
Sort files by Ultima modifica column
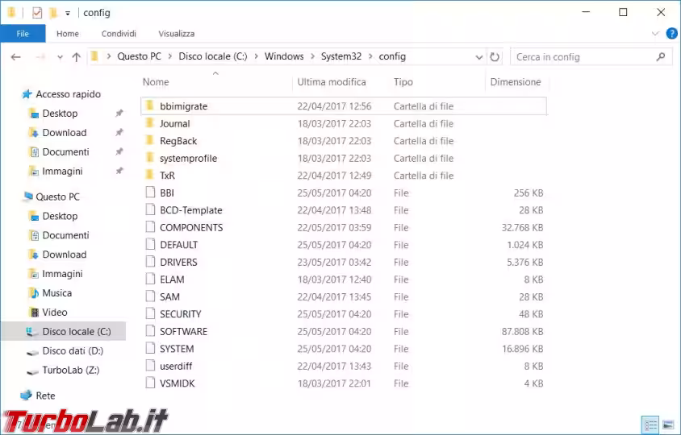[331, 82]
